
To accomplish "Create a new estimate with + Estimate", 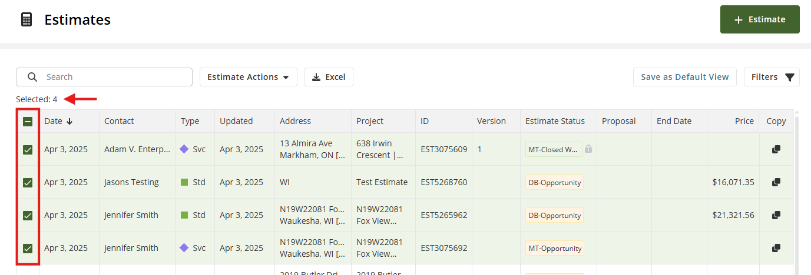I will (760, 19).
